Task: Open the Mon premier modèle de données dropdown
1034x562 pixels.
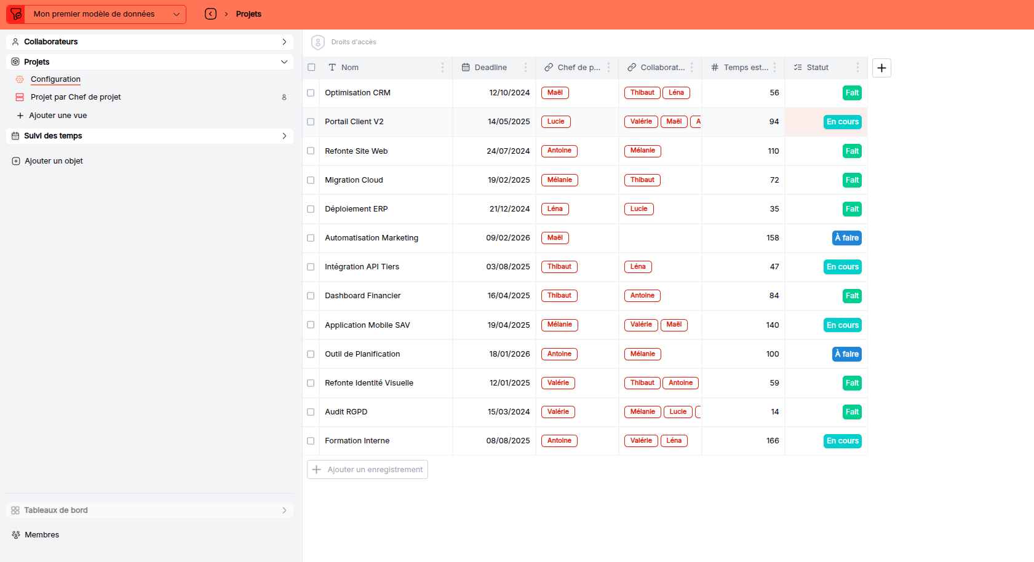Action: click(176, 14)
